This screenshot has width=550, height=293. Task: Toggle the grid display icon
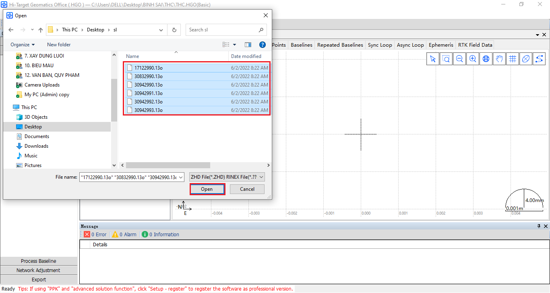coord(513,59)
